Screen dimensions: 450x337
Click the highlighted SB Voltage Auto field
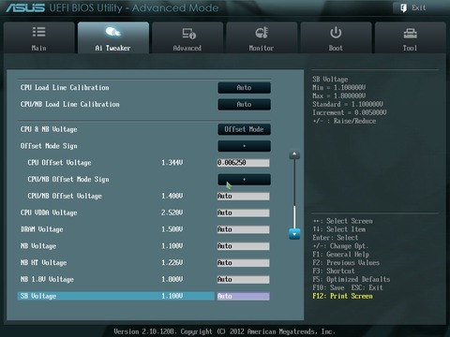coord(244,296)
